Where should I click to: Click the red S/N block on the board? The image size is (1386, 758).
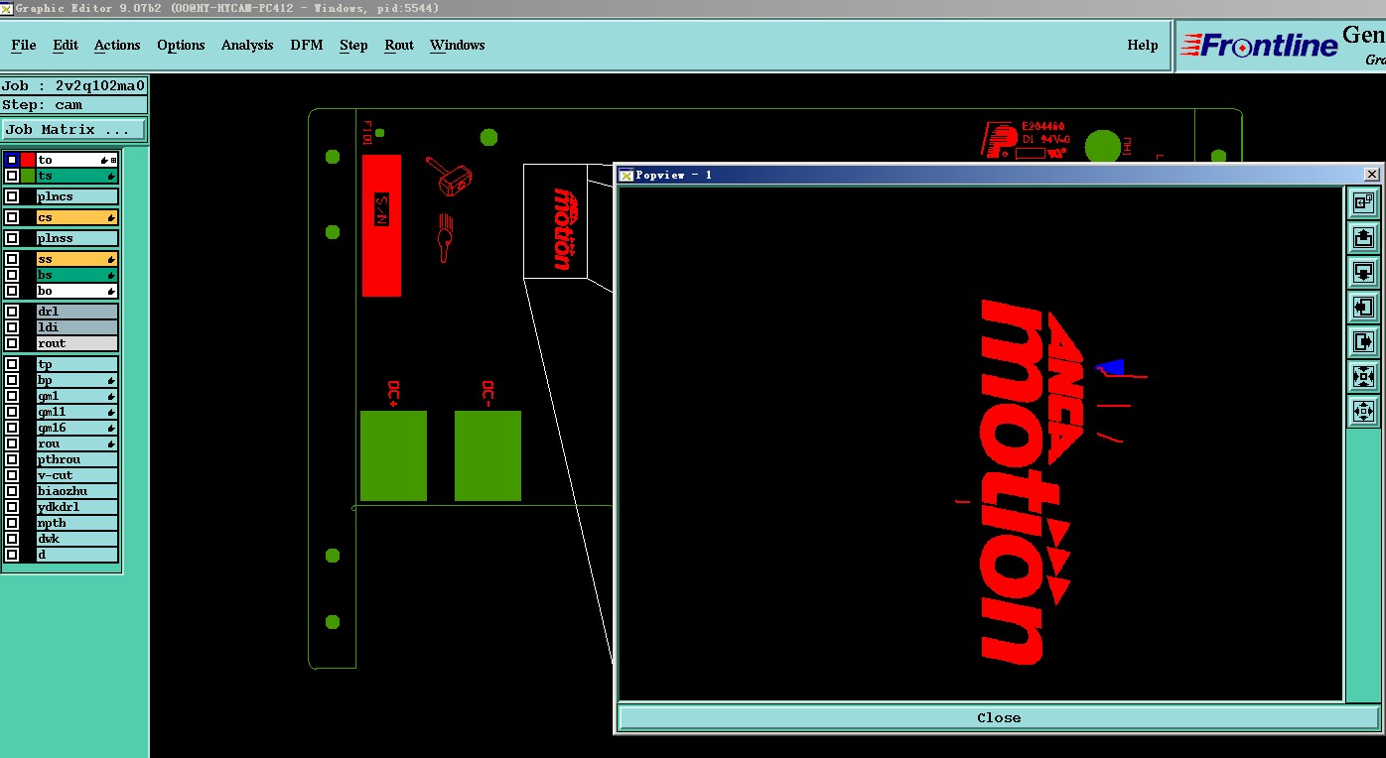(381, 225)
